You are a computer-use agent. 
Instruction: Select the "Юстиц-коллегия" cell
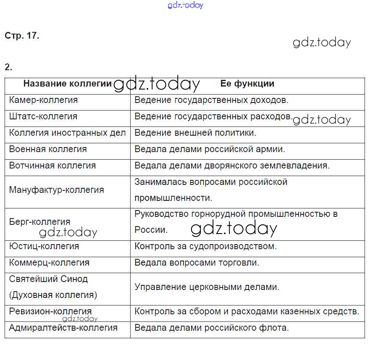[x=44, y=246]
